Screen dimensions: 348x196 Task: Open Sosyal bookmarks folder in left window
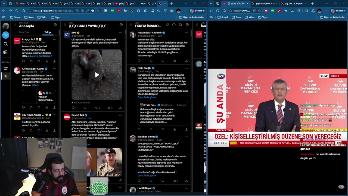pos(15,17)
